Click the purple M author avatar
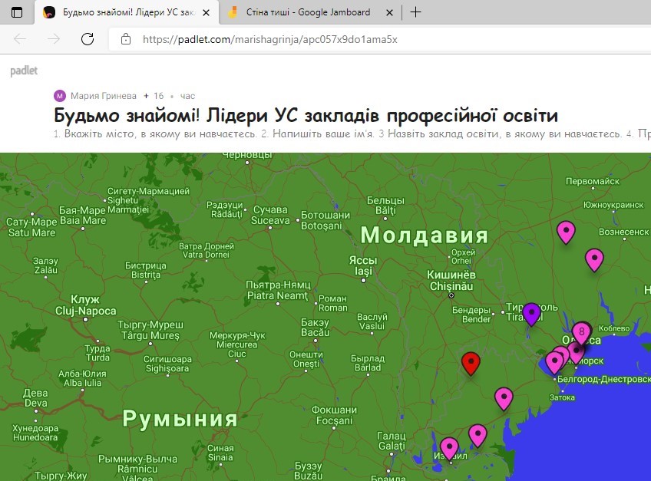The image size is (651, 481). point(60,96)
